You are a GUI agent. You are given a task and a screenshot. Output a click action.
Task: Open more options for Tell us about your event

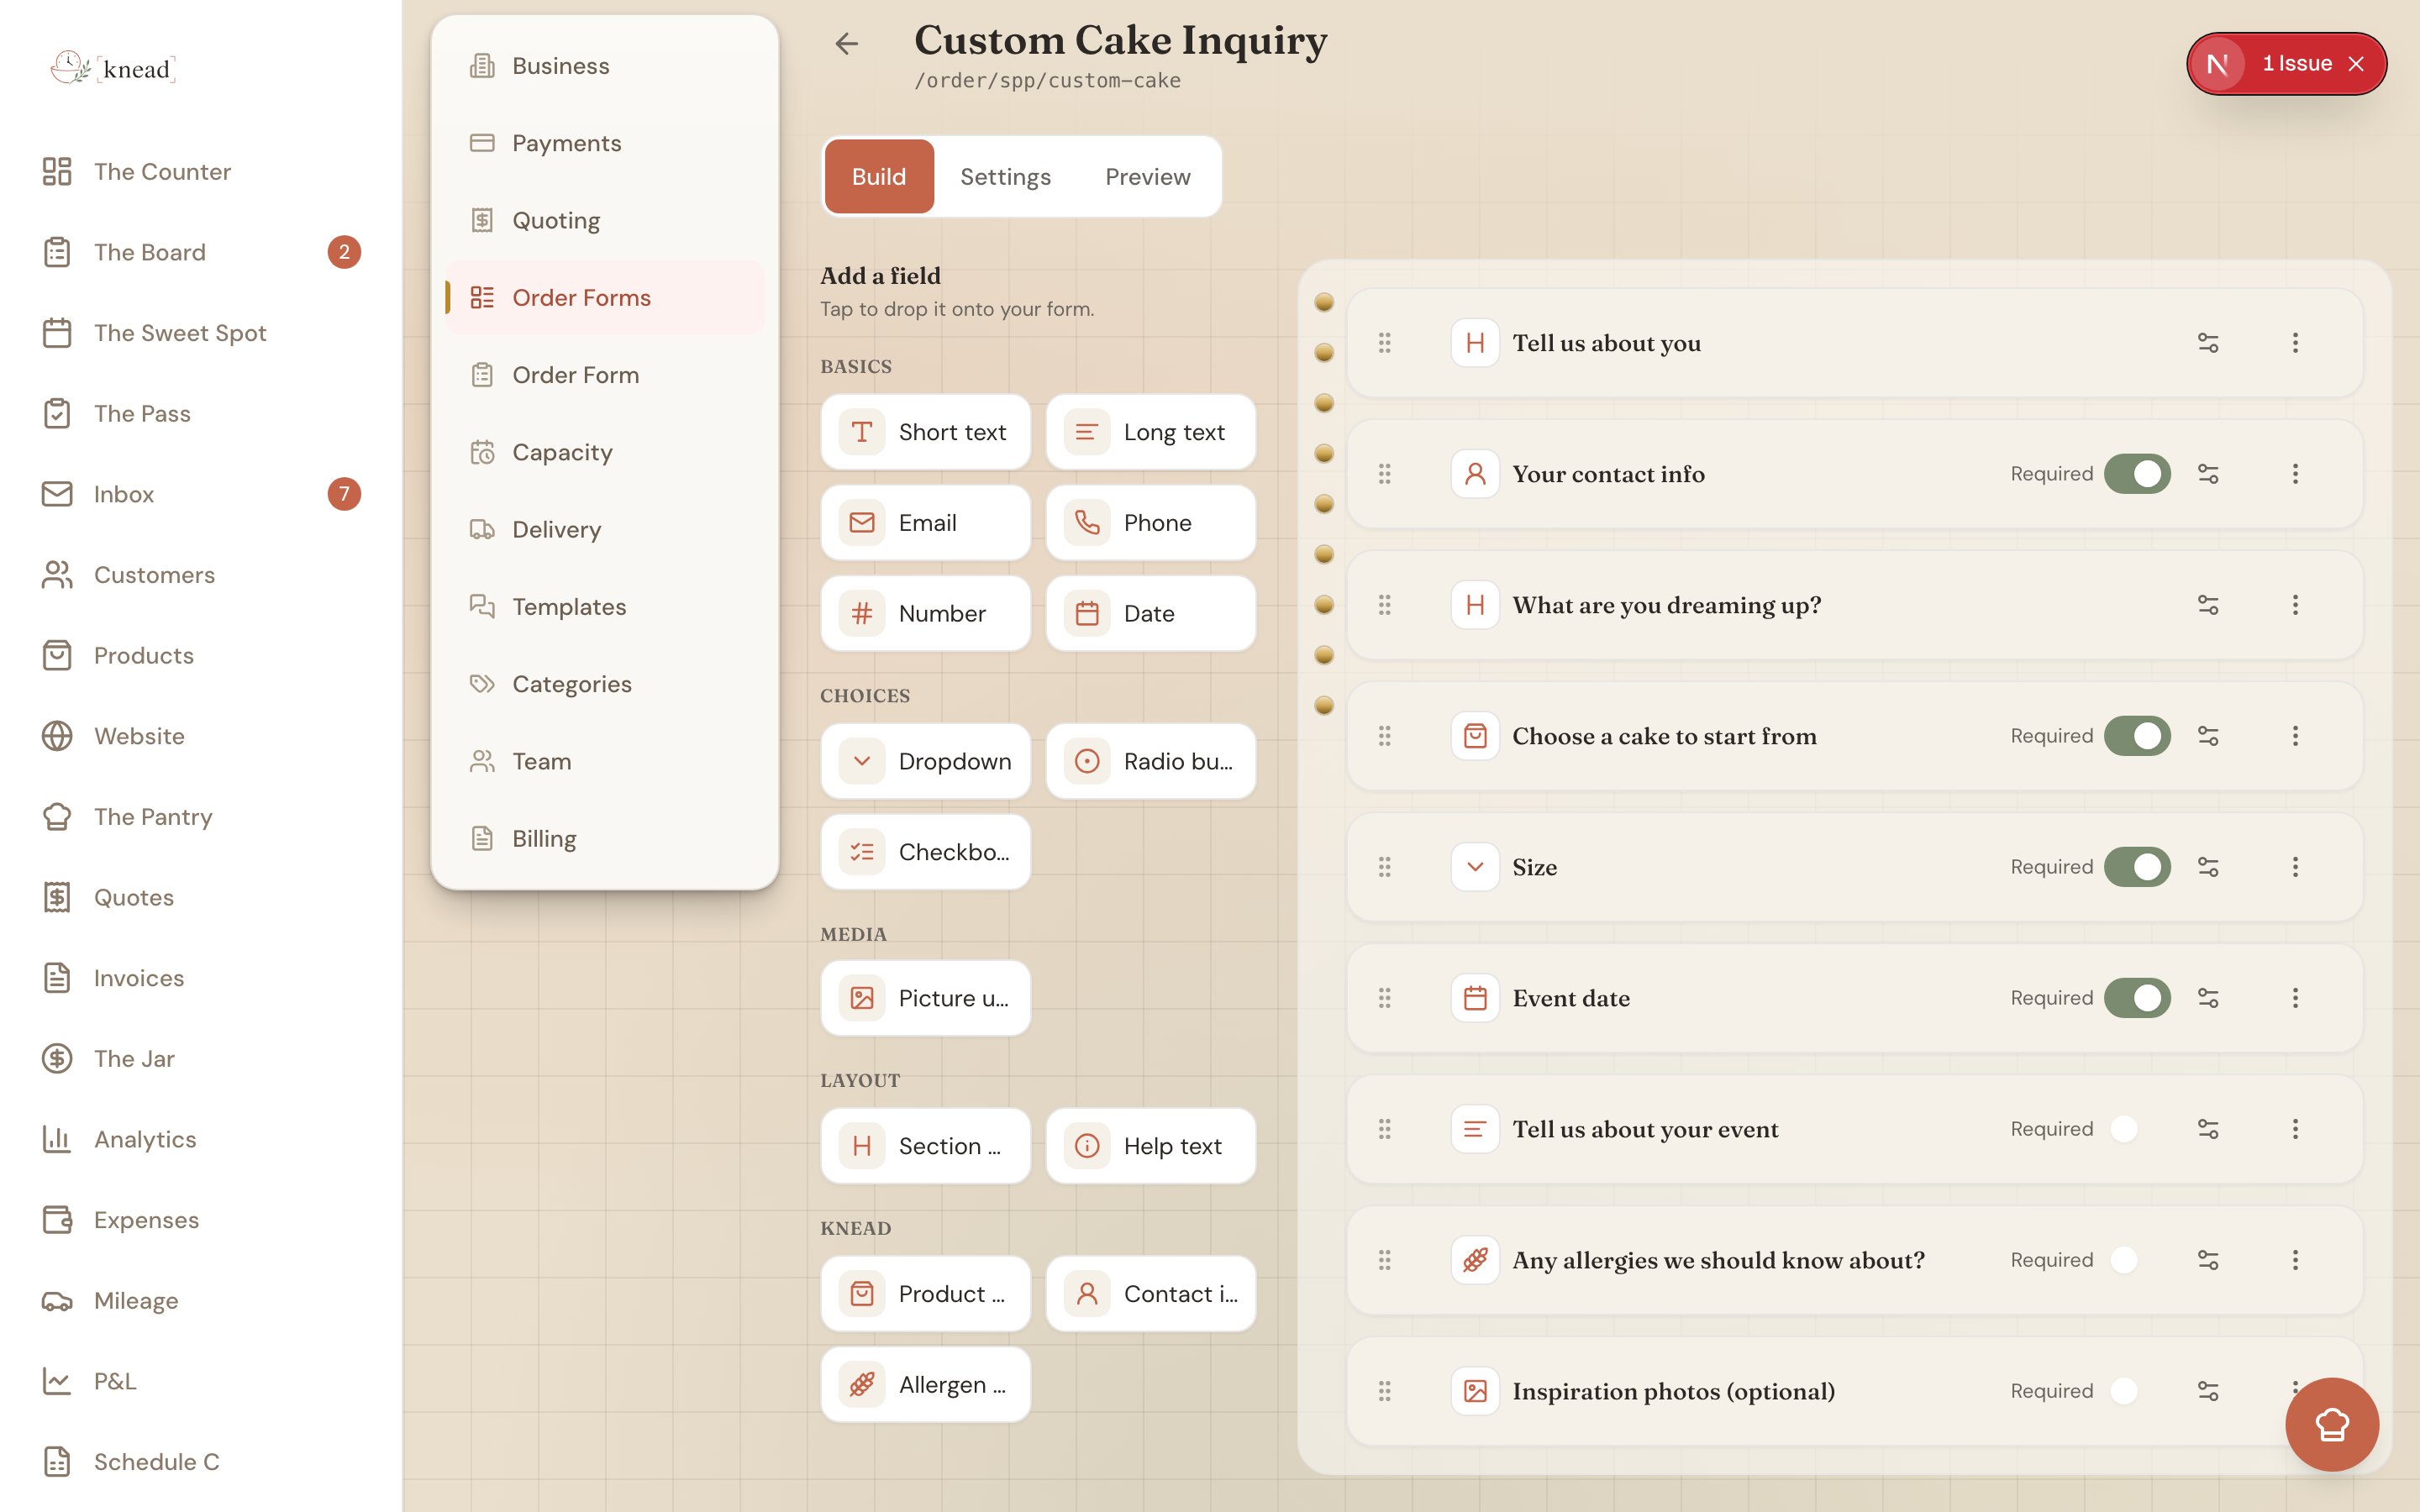(2295, 1129)
